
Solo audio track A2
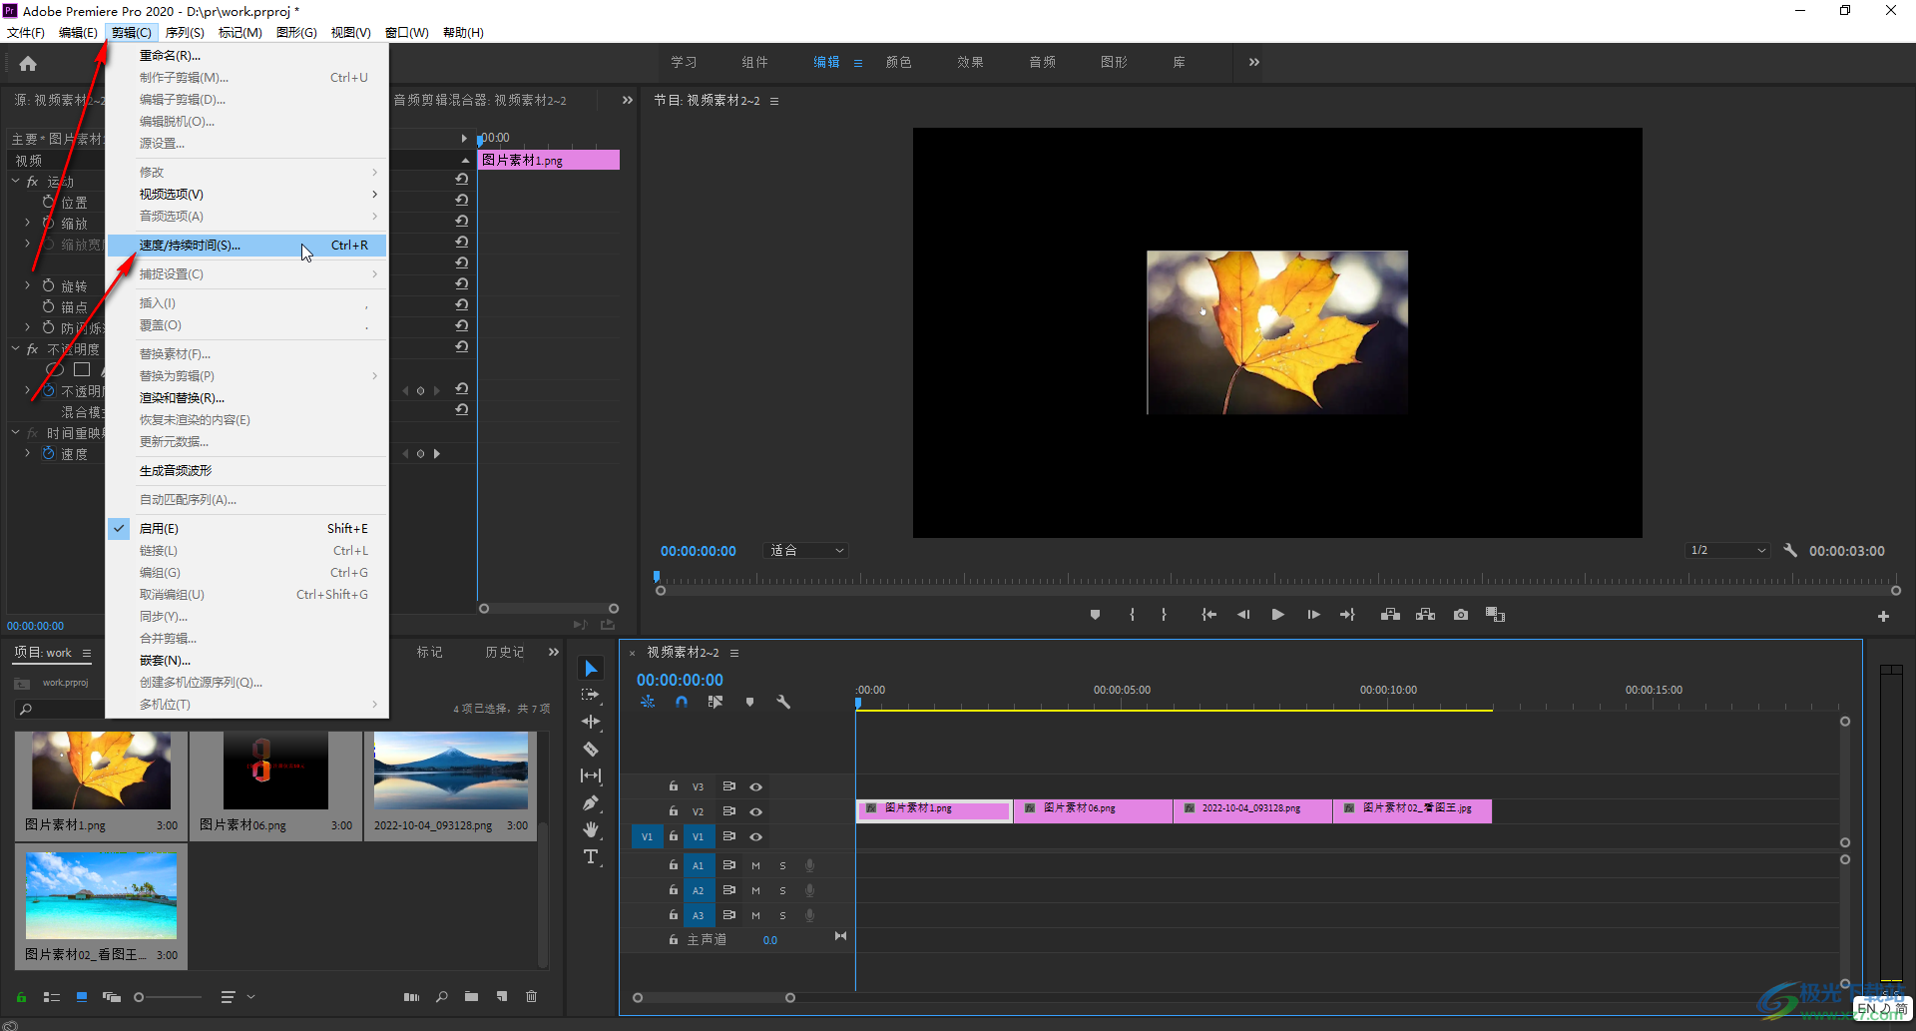point(782,890)
